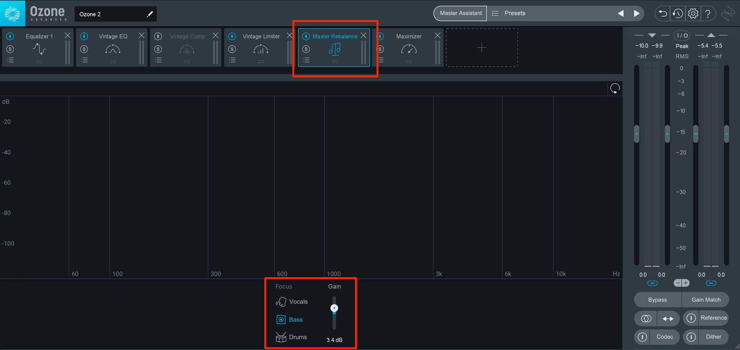
Task: Toggle power for Vintage EQ module
Action: click(84, 36)
